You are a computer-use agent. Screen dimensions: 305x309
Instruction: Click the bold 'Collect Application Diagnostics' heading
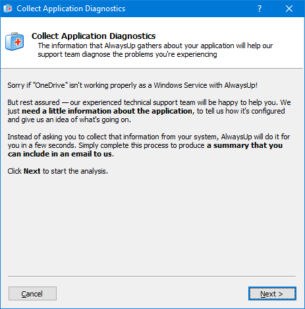point(94,36)
